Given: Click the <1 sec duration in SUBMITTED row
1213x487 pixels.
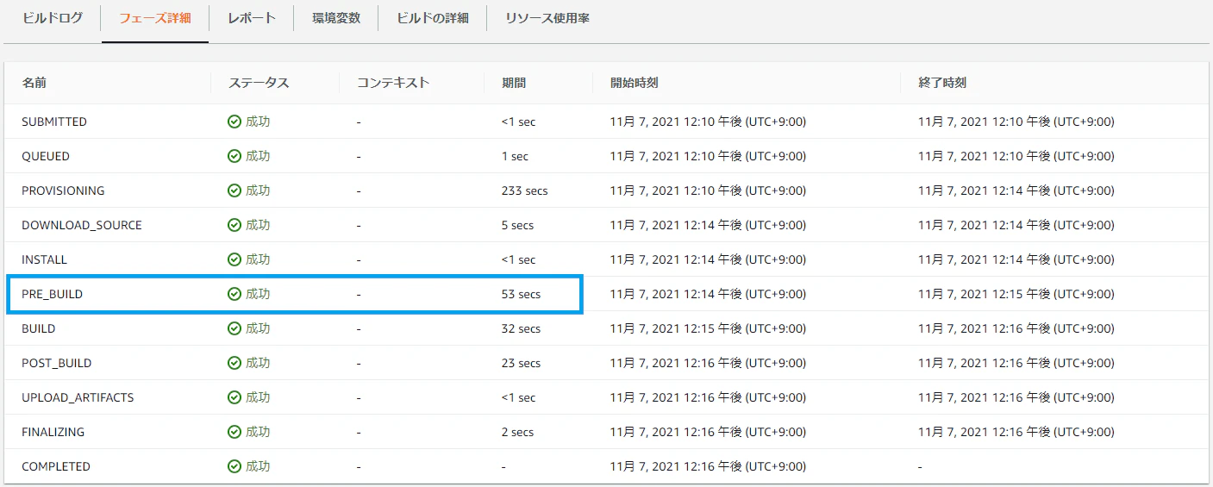Looking at the screenshot, I should [518, 122].
